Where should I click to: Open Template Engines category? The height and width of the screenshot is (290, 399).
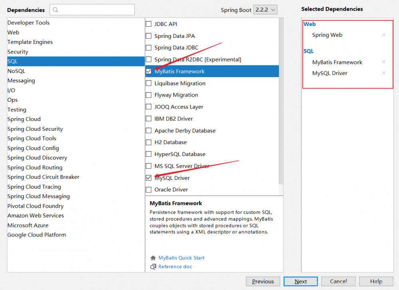click(76, 42)
